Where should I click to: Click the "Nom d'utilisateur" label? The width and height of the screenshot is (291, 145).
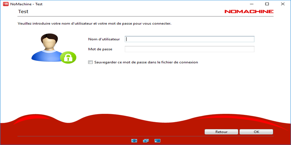click(104, 39)
